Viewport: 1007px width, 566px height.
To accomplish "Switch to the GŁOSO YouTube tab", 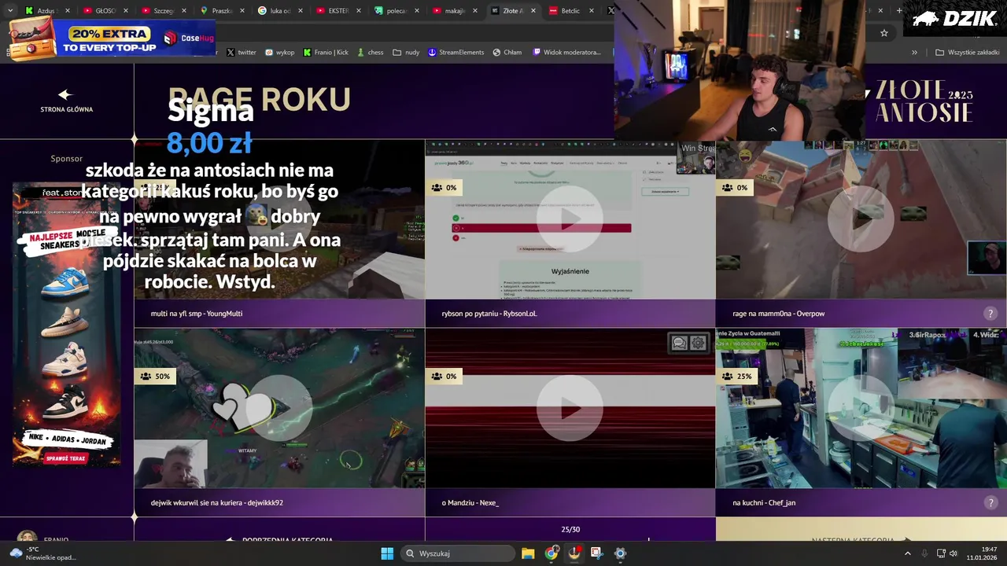I will (x=105, y=11).
